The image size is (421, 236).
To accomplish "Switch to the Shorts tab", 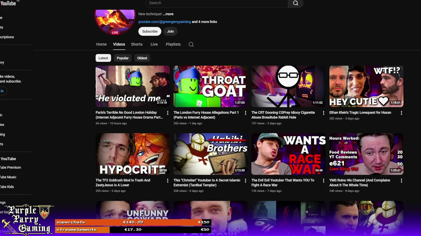I will [x=136, y=44].
